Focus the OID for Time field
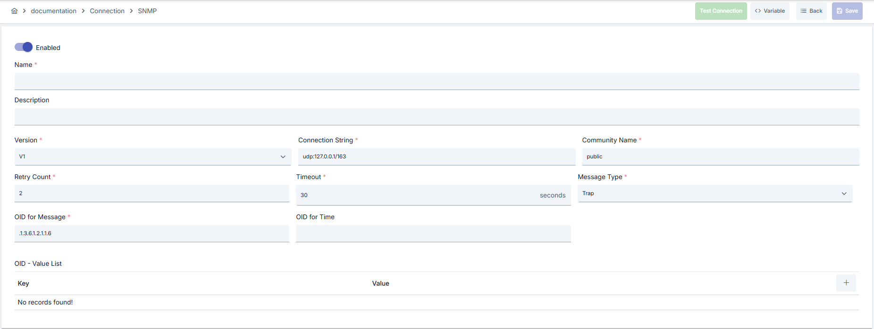 tap(434, 233)
